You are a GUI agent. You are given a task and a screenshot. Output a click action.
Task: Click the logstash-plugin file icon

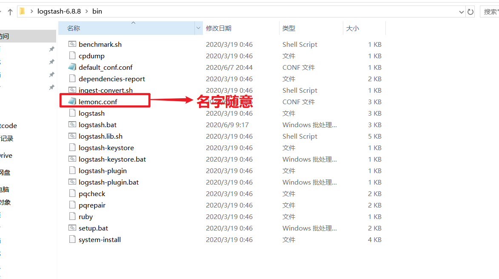tap(72, 171)
